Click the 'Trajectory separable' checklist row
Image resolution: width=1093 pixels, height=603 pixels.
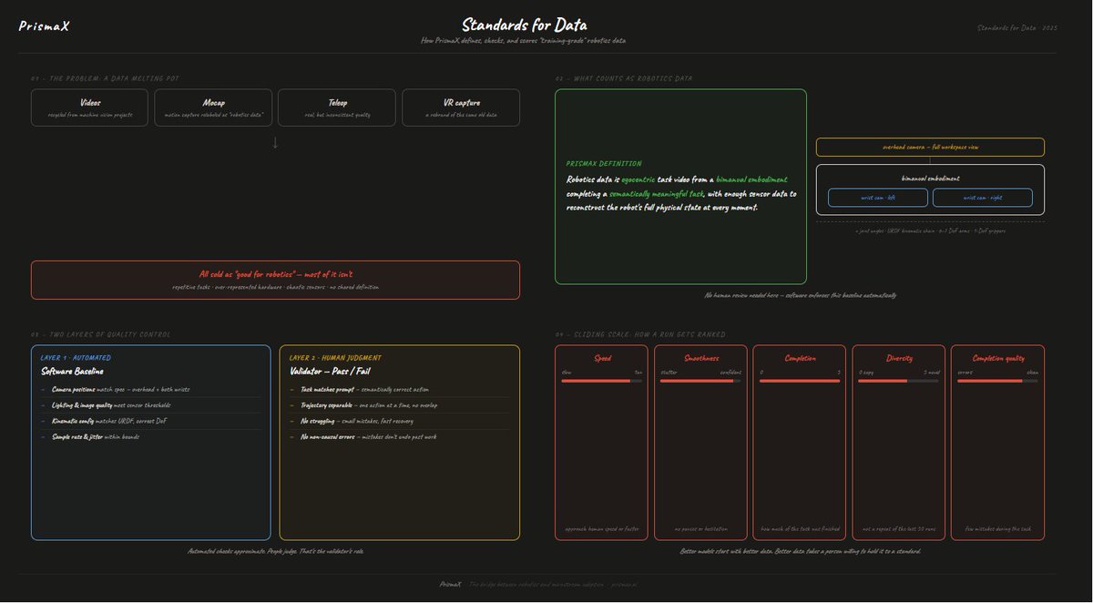399,405
